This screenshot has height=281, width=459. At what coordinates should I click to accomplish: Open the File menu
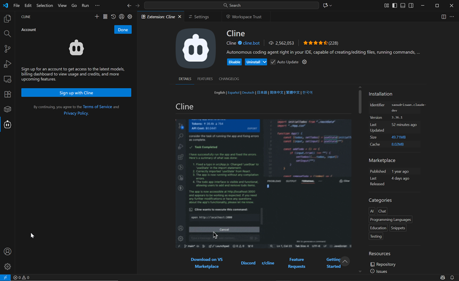click(x=17, y=5)
